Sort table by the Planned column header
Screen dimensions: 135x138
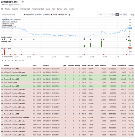pos(71,66)
